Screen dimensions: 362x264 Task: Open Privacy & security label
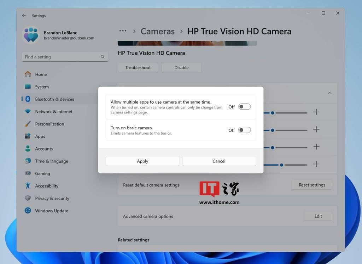(x=52, y=198)
